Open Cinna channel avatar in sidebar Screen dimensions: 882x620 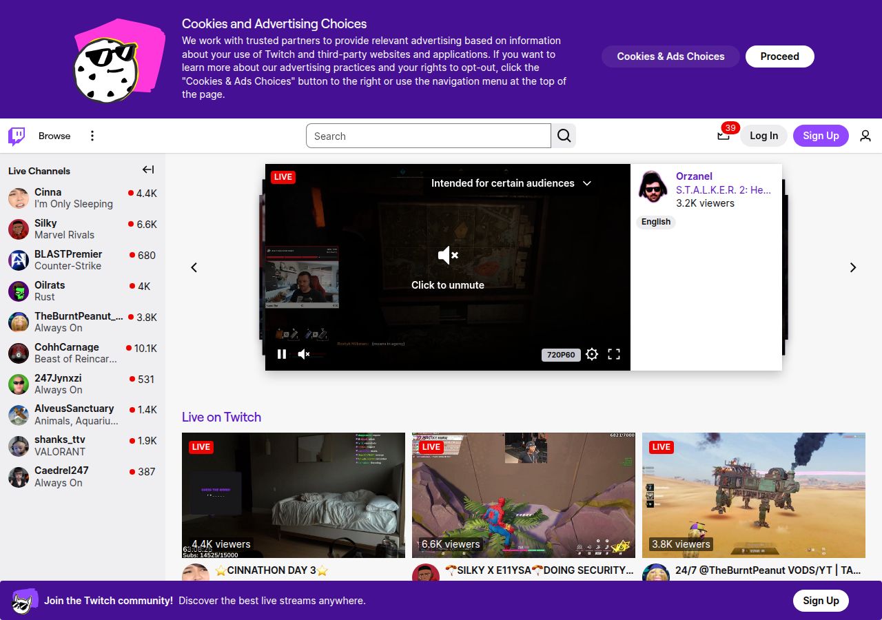(x=19, y=198)
